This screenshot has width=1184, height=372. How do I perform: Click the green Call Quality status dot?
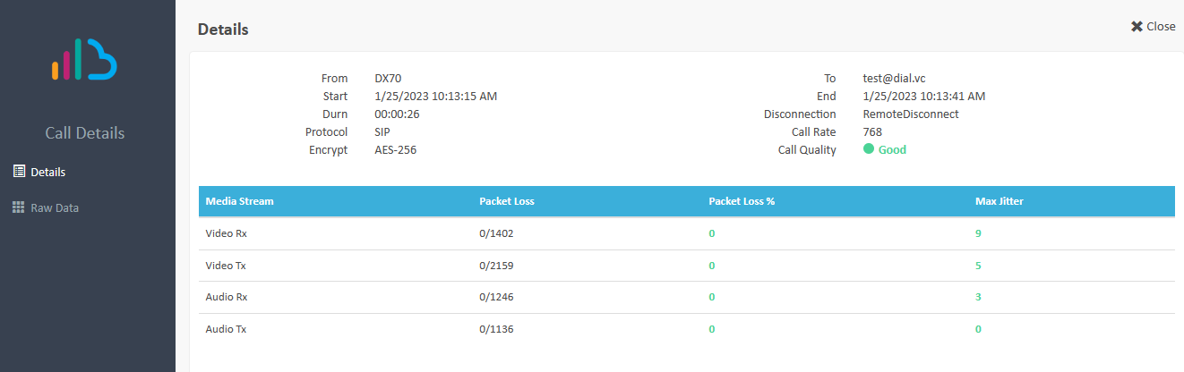[868, 149]
